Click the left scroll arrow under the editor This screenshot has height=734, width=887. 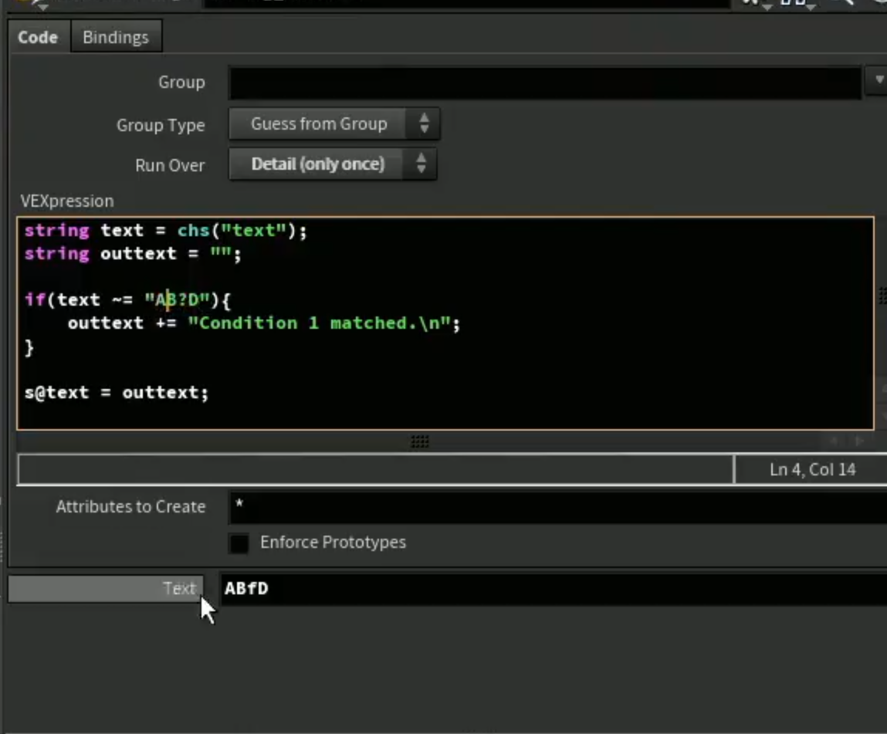tap(835, 441)
